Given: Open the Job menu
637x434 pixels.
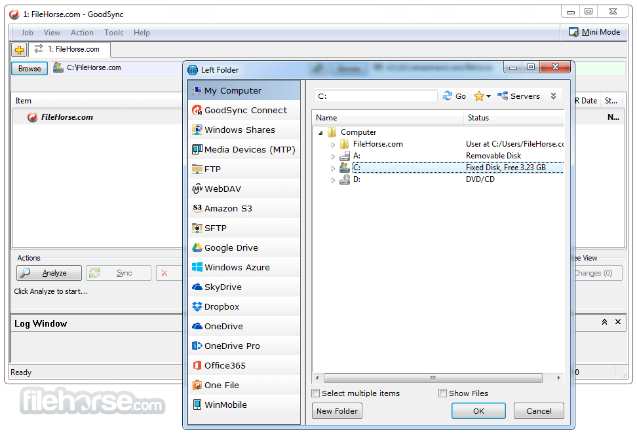Looking at the screenshot, I should (x=27, y=33).
